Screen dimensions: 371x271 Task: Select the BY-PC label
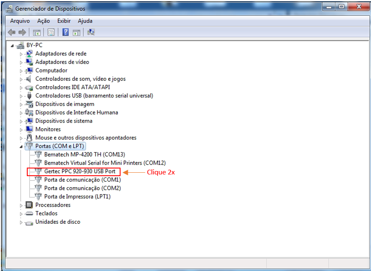click(35, 45)
